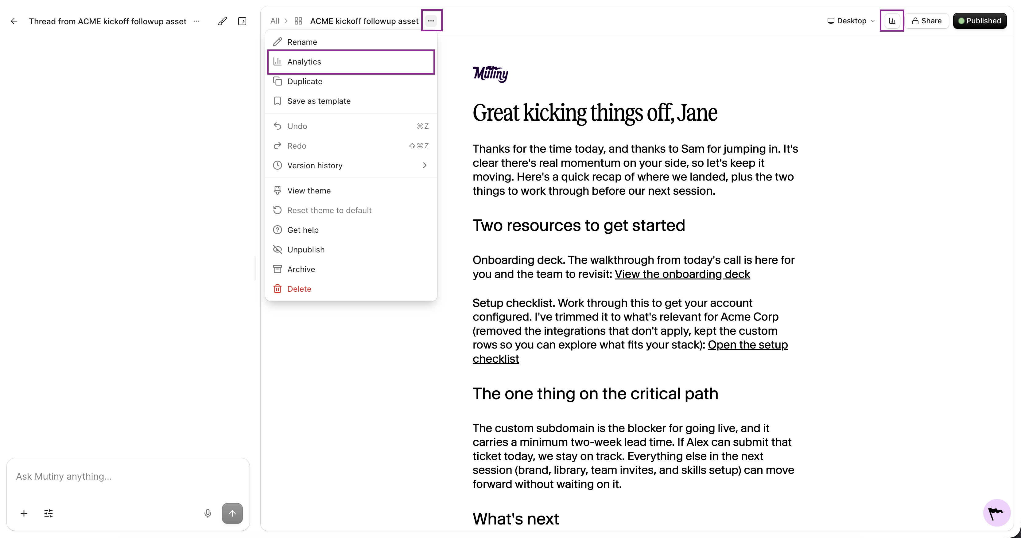Click The one thing on the critical path heading
The width and height of the screenshot is (1021, 538).
click(x=595, y=394)
